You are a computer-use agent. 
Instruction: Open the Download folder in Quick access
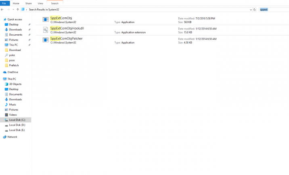click(x=15, y=50)
